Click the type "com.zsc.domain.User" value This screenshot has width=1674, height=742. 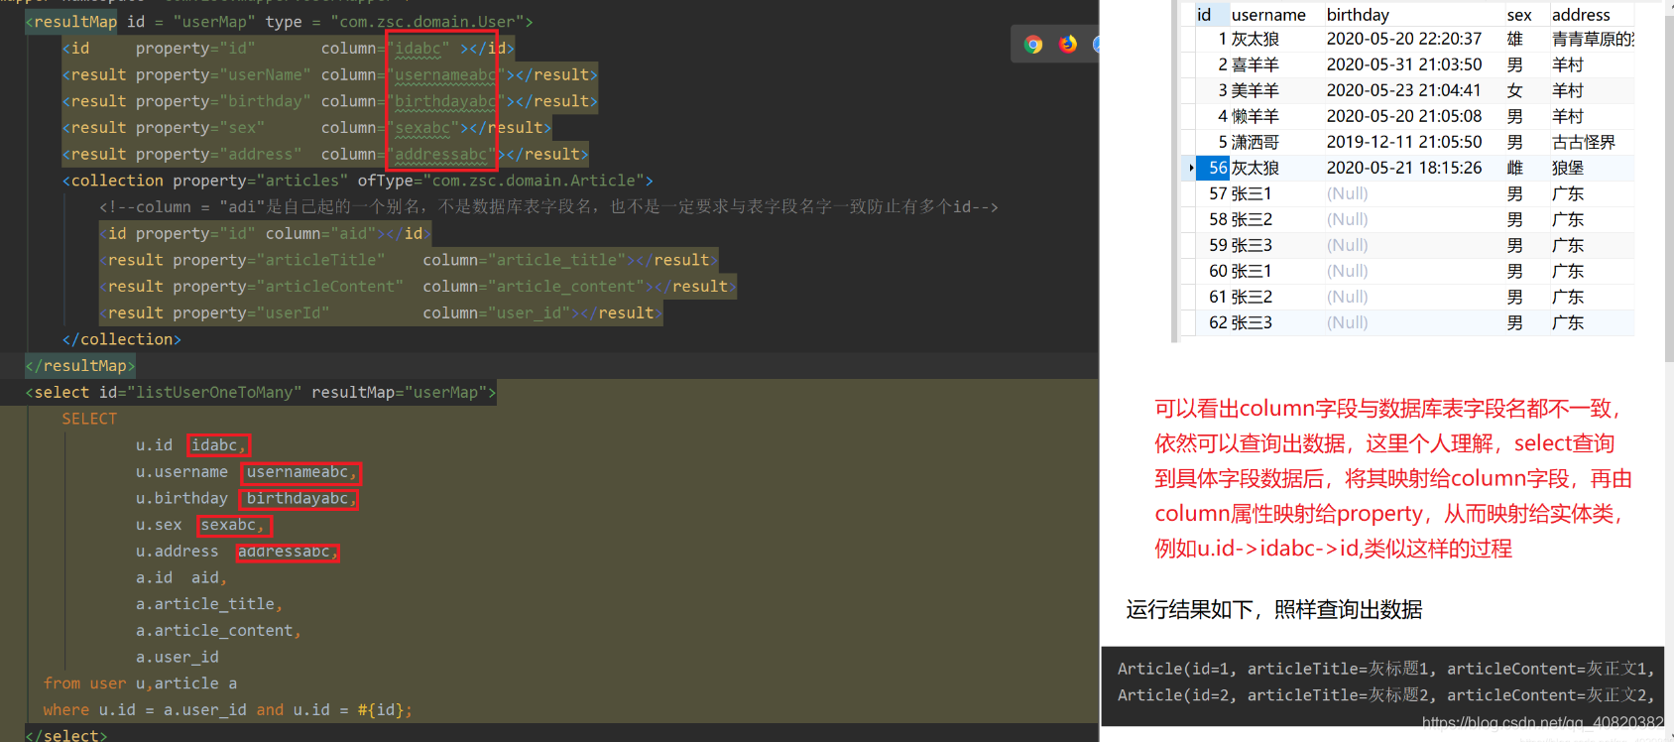coord(427,21)
